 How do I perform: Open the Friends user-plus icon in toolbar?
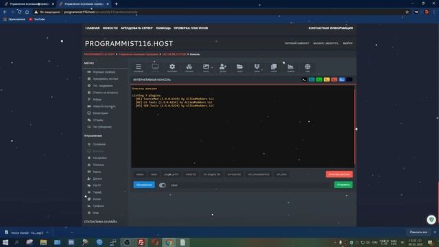pos(223,67)
